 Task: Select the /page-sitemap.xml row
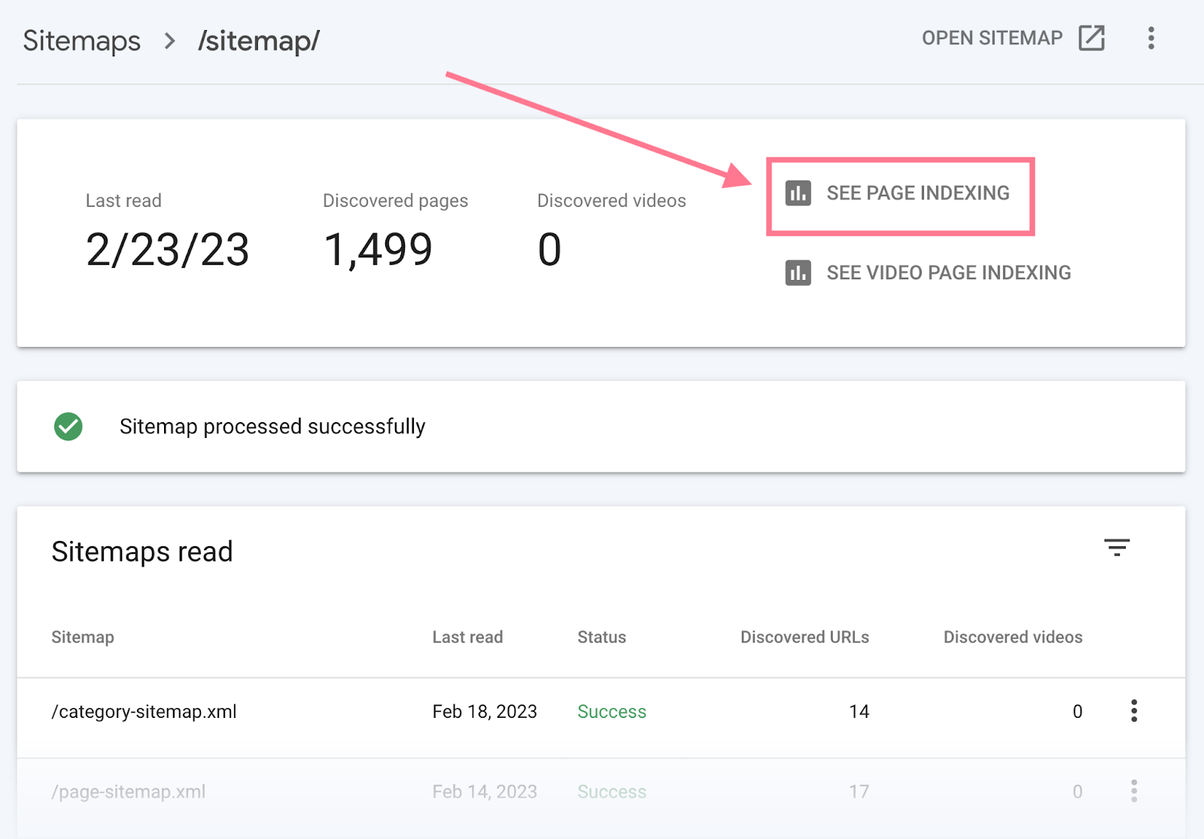[x=129, y=791]
